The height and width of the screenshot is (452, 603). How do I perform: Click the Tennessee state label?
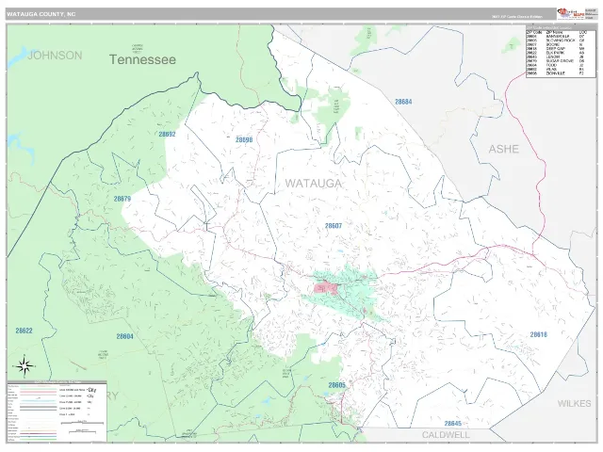[142, 59]
